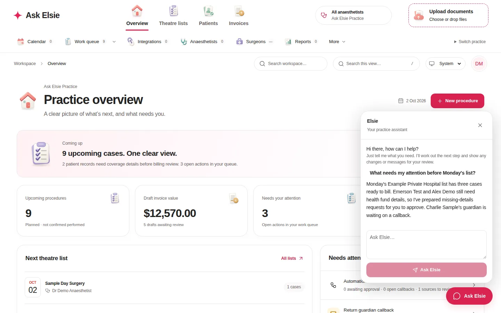Open the All anaesthetists practice selector

tap(353, 15)
